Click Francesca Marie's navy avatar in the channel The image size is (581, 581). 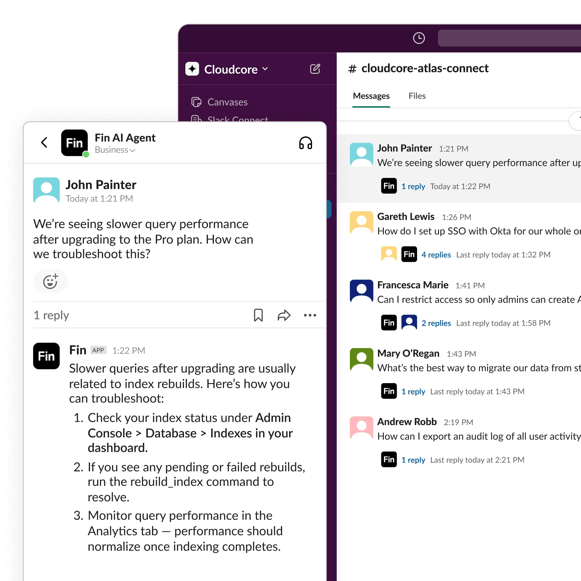(362, 291)
